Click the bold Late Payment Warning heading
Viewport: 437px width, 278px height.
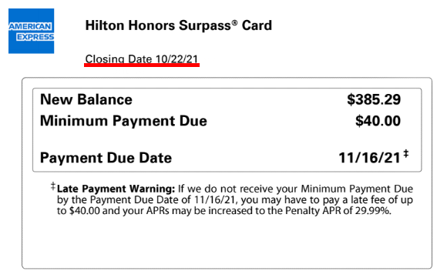click(x=116, y=189)
